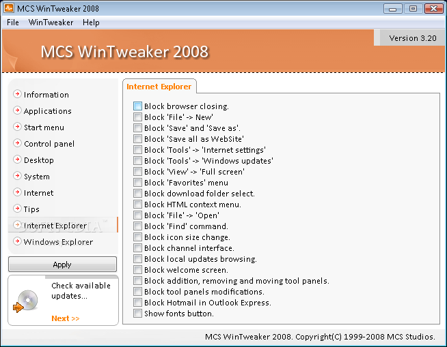Check Block 'Tools' -> 'Internet settings'
Image resolution: width=447 pixels, height=347 pixels.
tap(137, 149)
